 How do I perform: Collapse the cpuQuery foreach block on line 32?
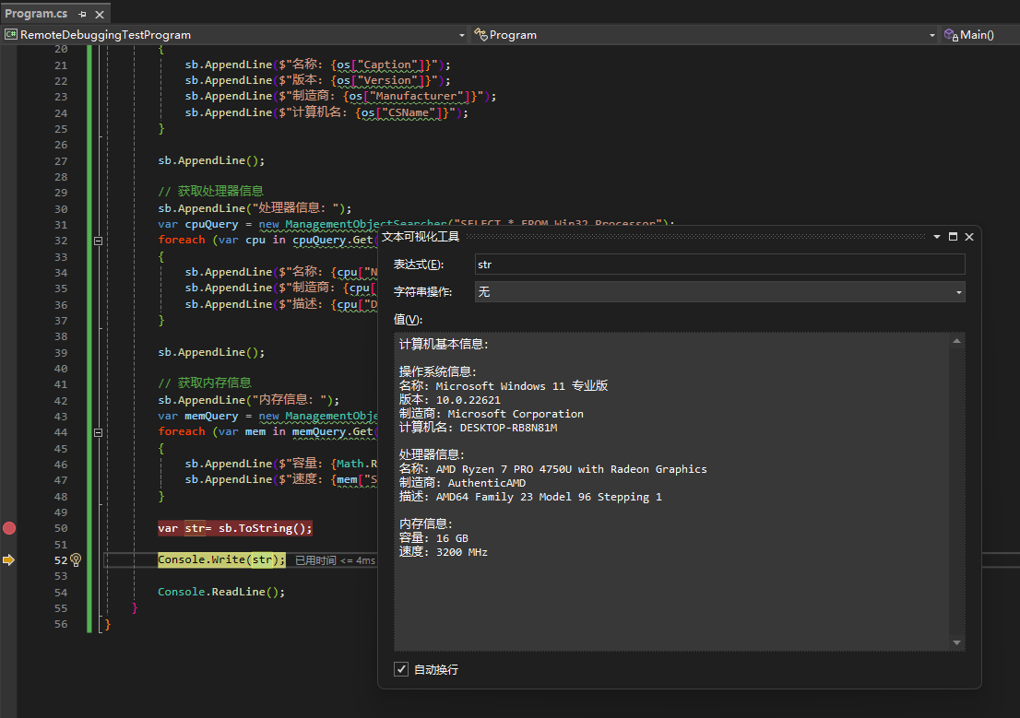(97, 241)
